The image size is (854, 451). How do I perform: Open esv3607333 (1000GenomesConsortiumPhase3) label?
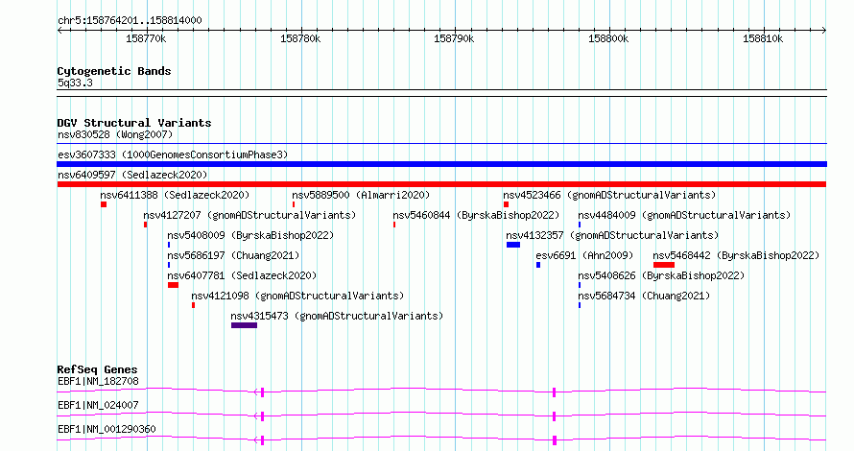point(173,154)
